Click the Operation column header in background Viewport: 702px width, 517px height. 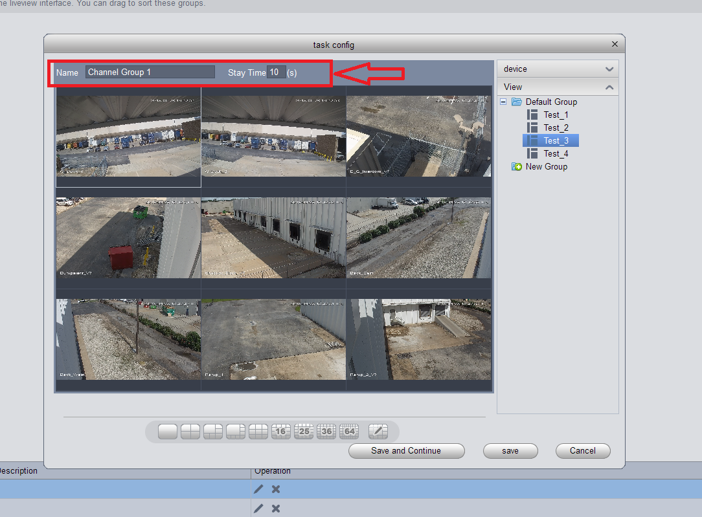click(x=272, y=471)
